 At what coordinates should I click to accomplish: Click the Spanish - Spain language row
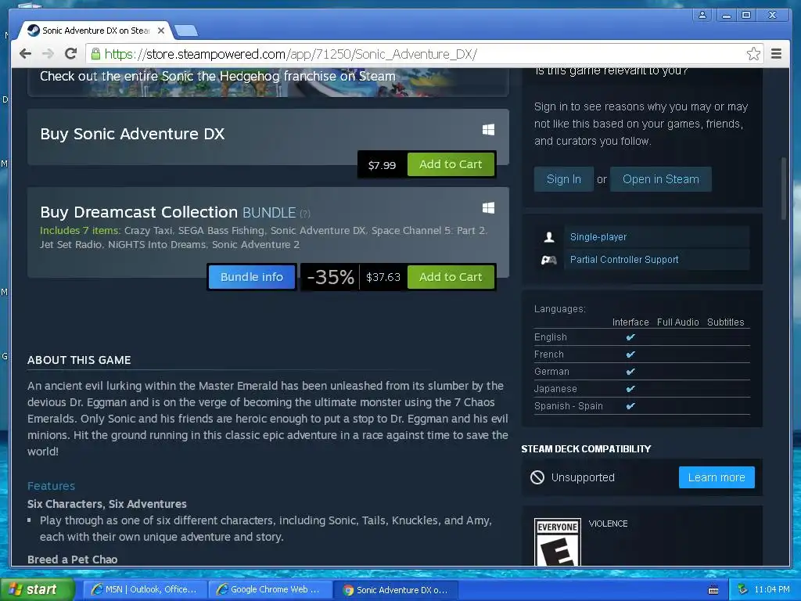pyautogui.click(x=642, y=406)
